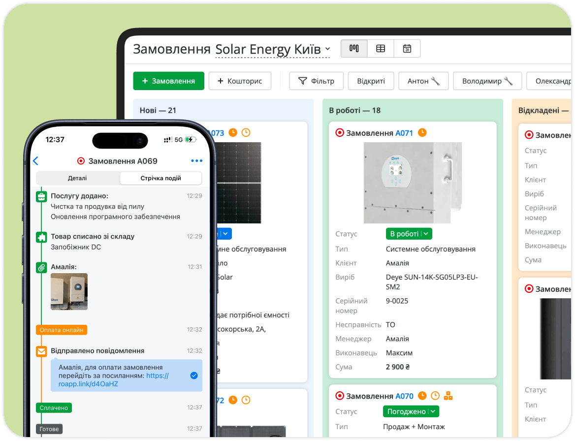Open calendar view icon
575x441 pixels.
tap(407, 48)
